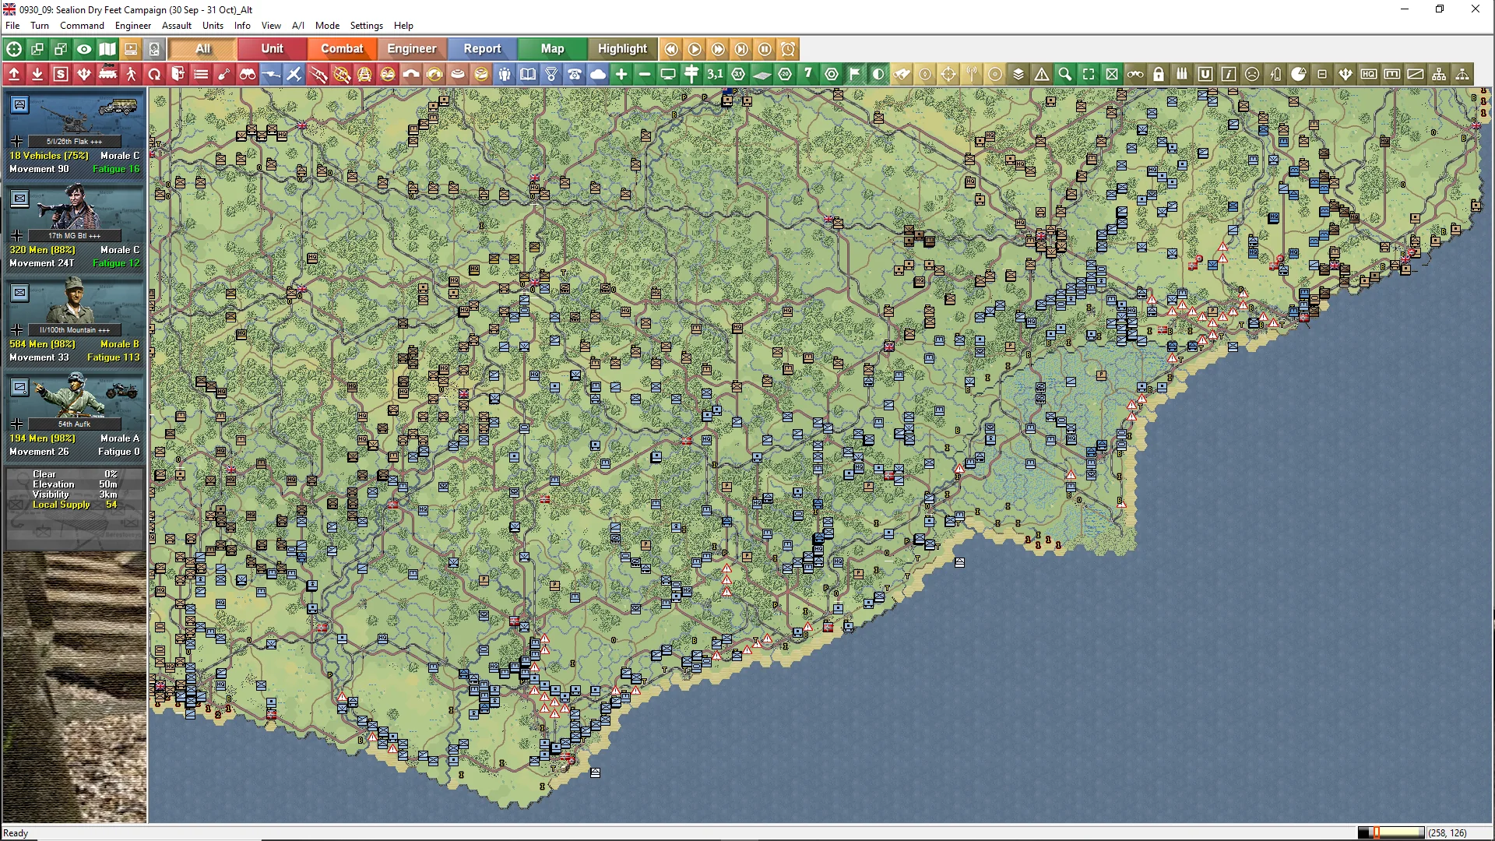Click the warning triangle icon
Image resolution: width=1495 pixels, height=841 pixels.
1042,74
